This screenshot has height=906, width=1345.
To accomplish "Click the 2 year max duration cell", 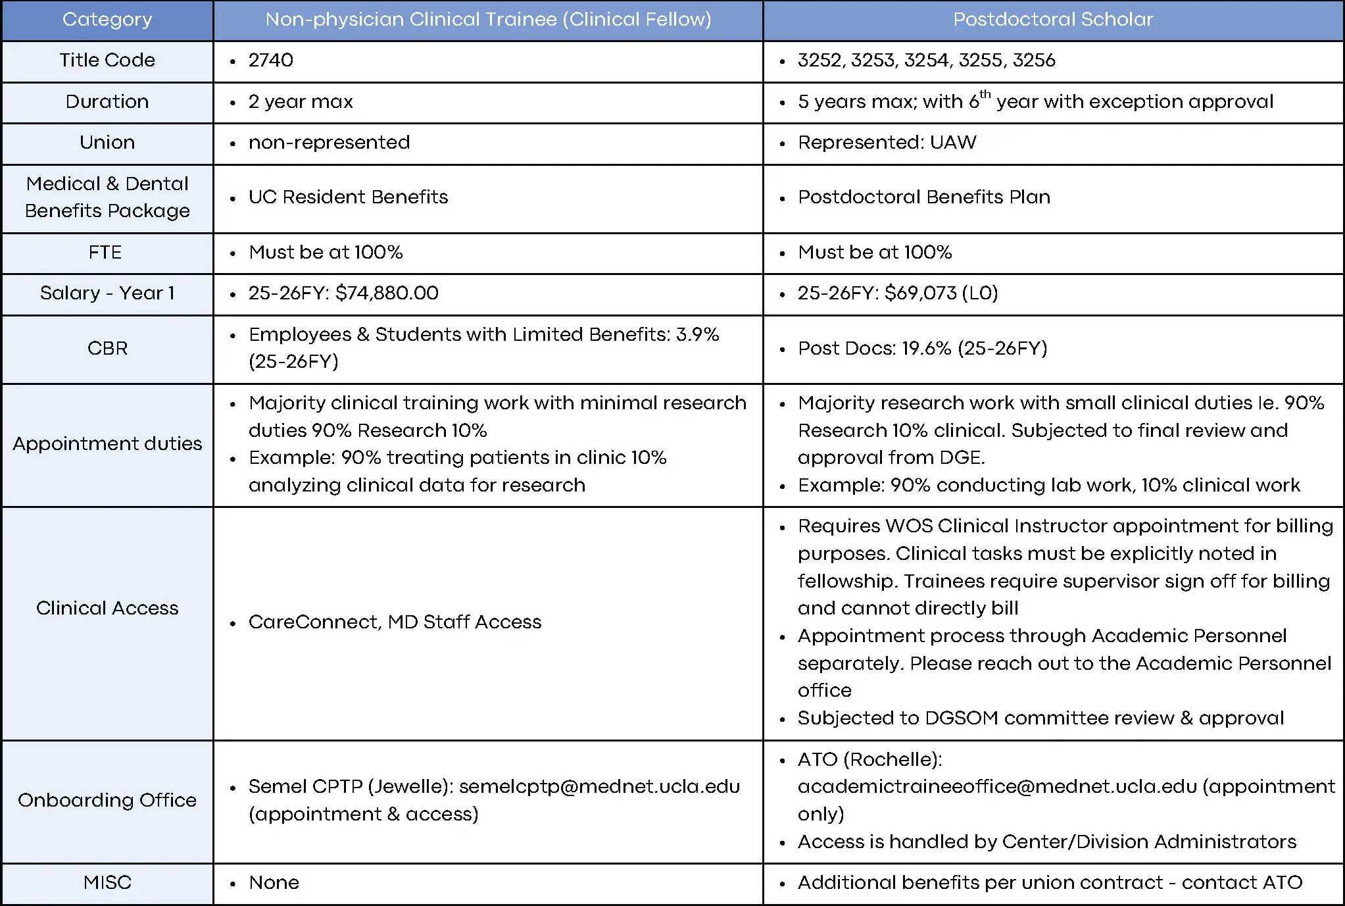I will pyautogui.click(x=301, y=102).
